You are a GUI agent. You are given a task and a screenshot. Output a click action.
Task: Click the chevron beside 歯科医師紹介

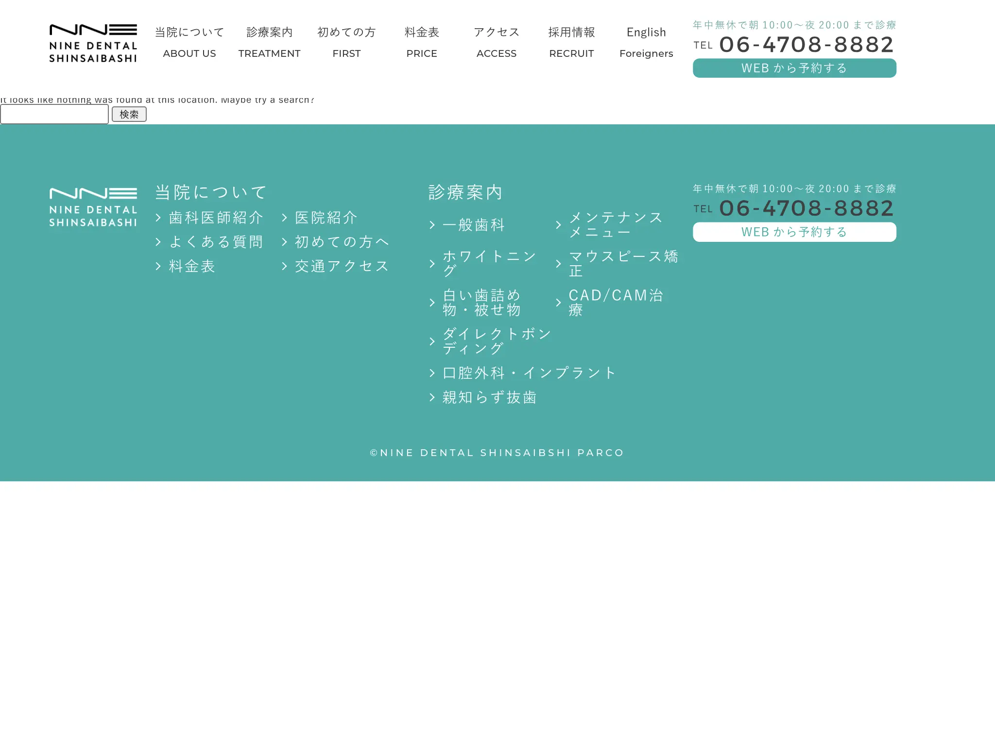pos(158,218)
